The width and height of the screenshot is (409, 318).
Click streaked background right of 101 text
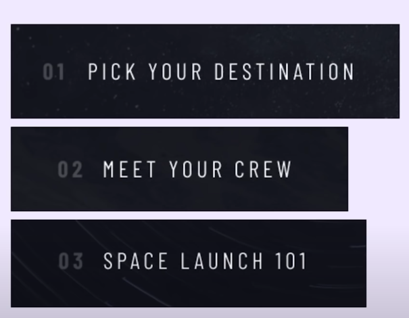pyautogui.click(x=337, y=260)
